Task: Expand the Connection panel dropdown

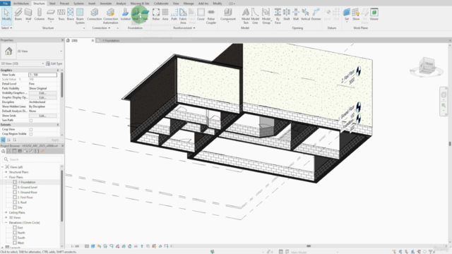Action: pos(101,28)
